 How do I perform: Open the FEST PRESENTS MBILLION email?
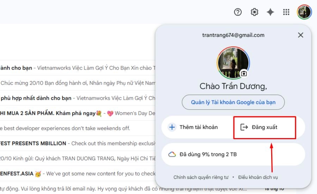(x=77, y=143)
